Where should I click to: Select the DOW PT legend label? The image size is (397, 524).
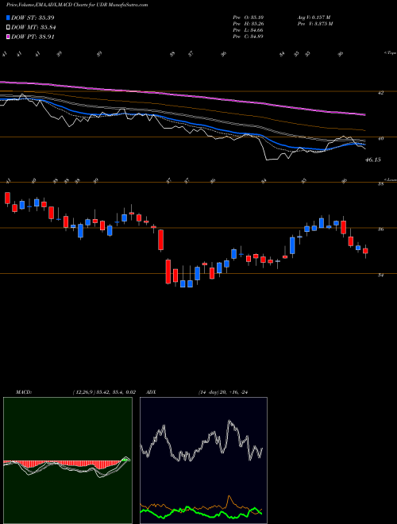pyautogui.click(x=33, y=37)
